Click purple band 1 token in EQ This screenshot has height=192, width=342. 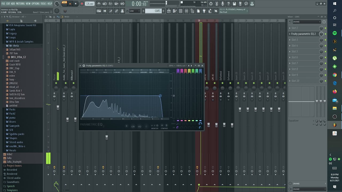point(178,71)
